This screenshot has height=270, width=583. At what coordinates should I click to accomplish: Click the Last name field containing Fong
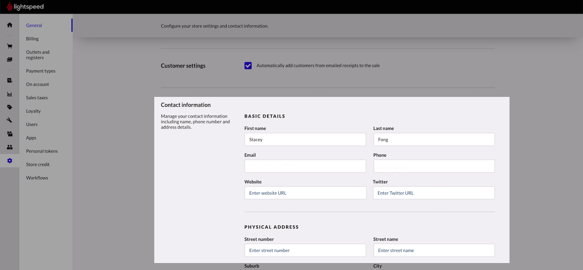434,140
